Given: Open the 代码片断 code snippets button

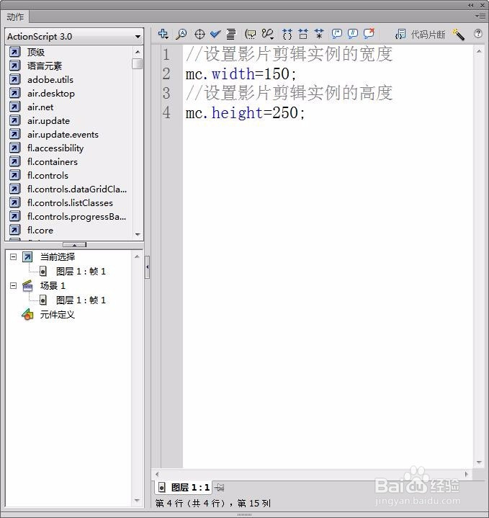Looking at the screenshot, I should coord(420,35).
